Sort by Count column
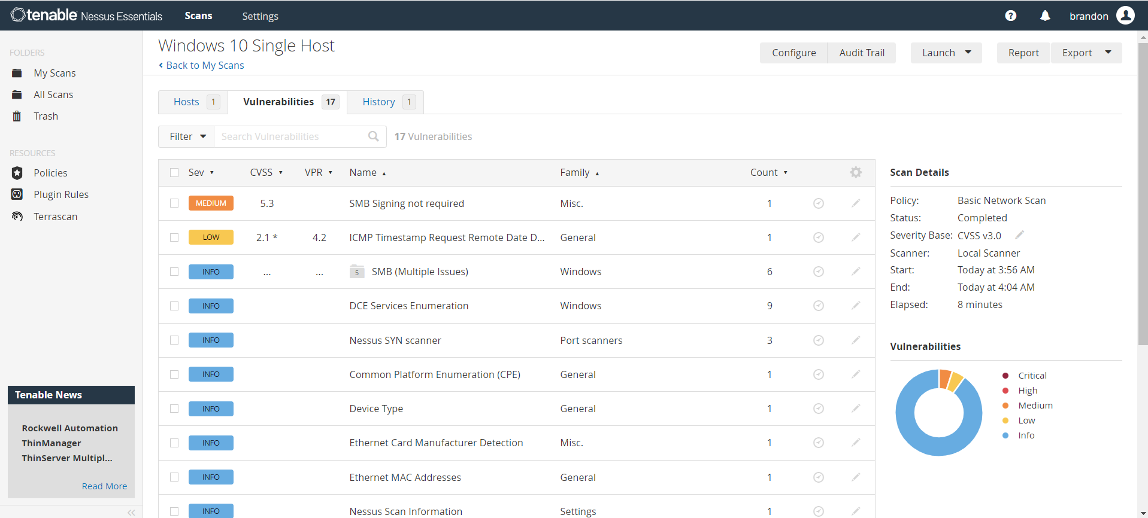This screenshot has height=518, width=1148. [x=768, y=172]
